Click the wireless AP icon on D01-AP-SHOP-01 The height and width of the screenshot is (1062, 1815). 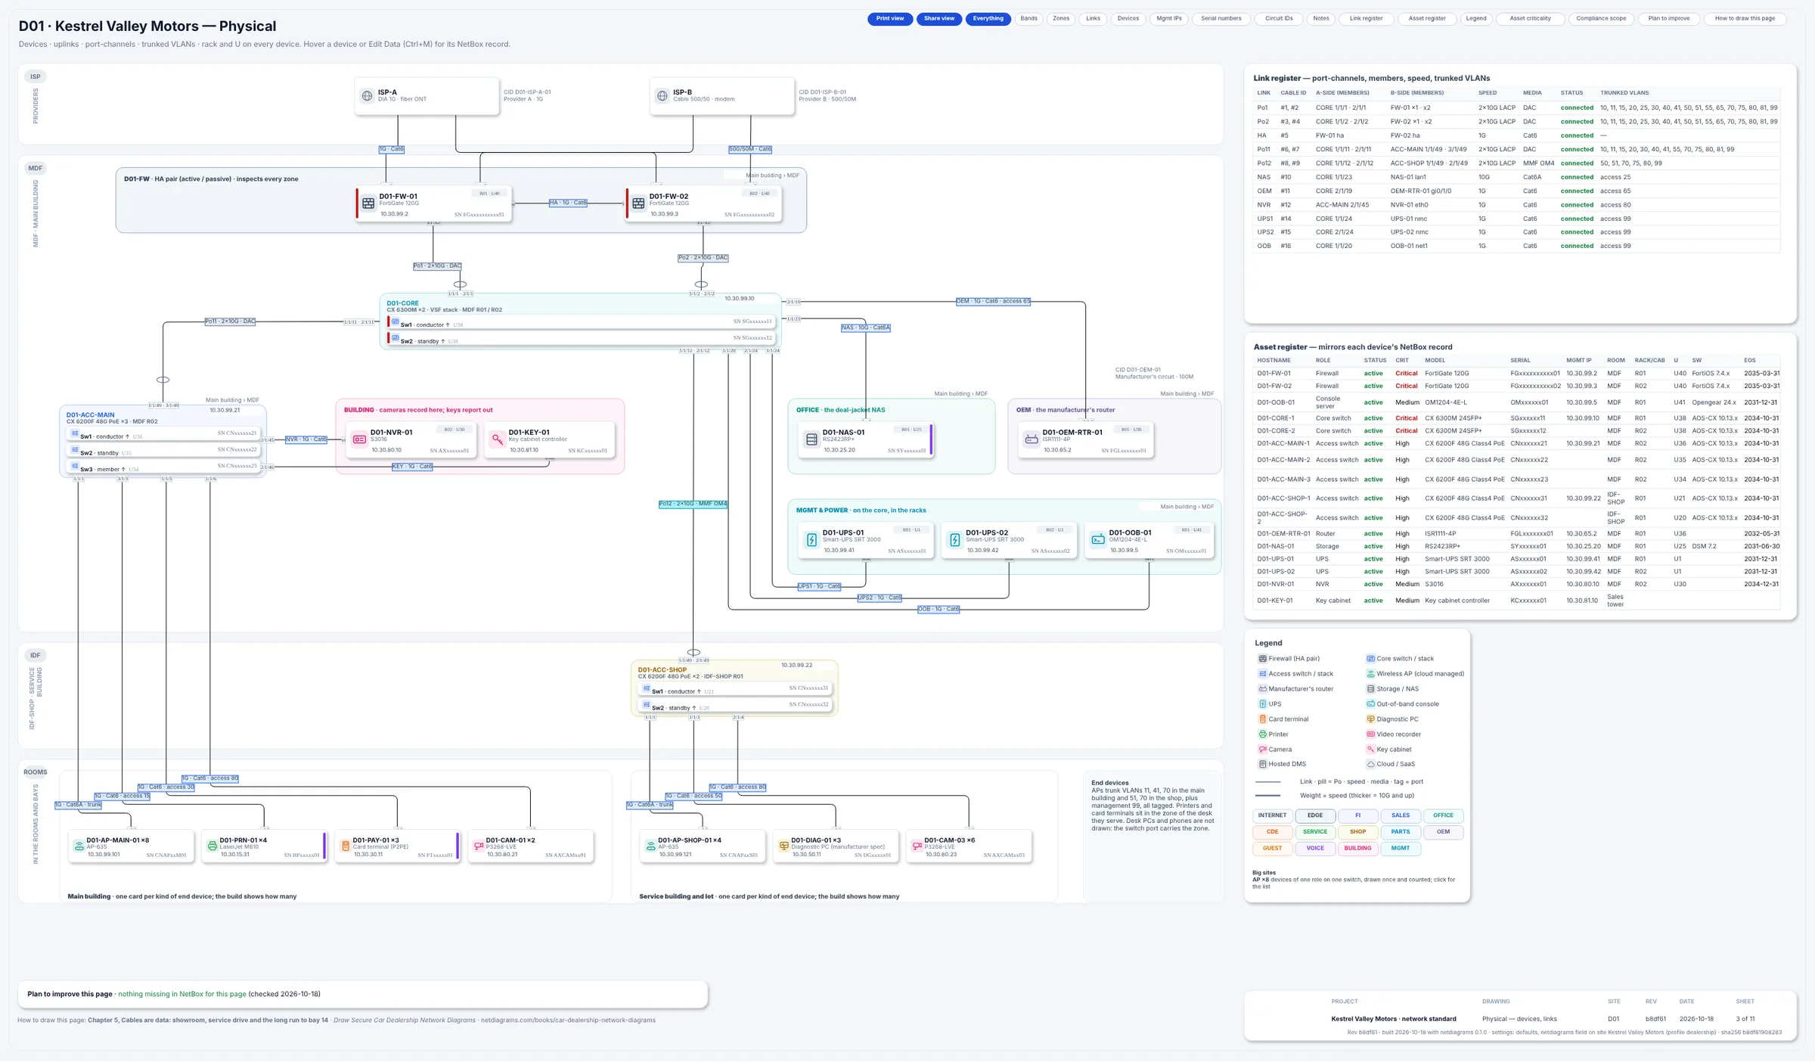pos(650,846)
